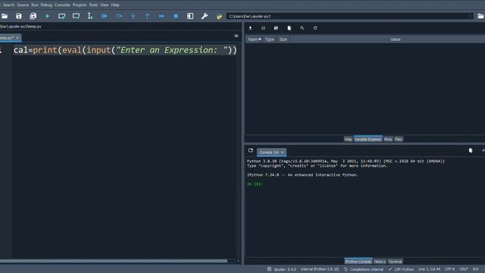485x273 pixels.
Task: Select the Terminal tab
Action: pyautogui.click(x=396, y=262)
